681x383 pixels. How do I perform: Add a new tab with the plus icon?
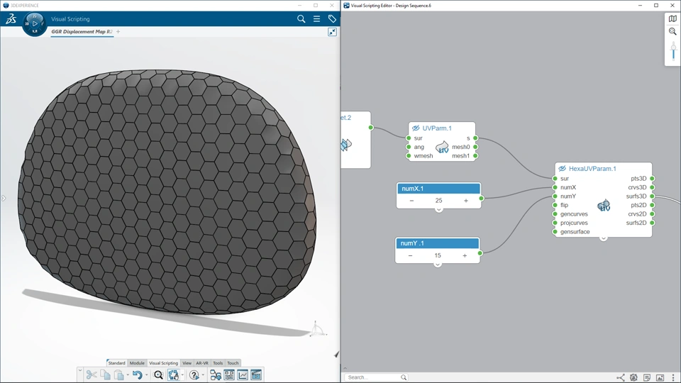(118, 32)
